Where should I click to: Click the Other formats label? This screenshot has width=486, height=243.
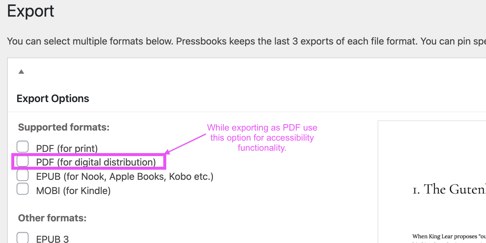(x=52, y=218)
